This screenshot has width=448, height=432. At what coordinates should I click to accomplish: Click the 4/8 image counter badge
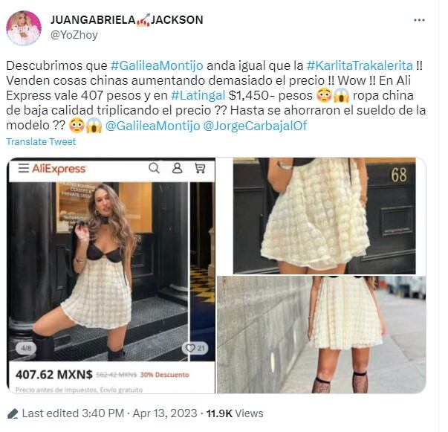tap(26, 348)
